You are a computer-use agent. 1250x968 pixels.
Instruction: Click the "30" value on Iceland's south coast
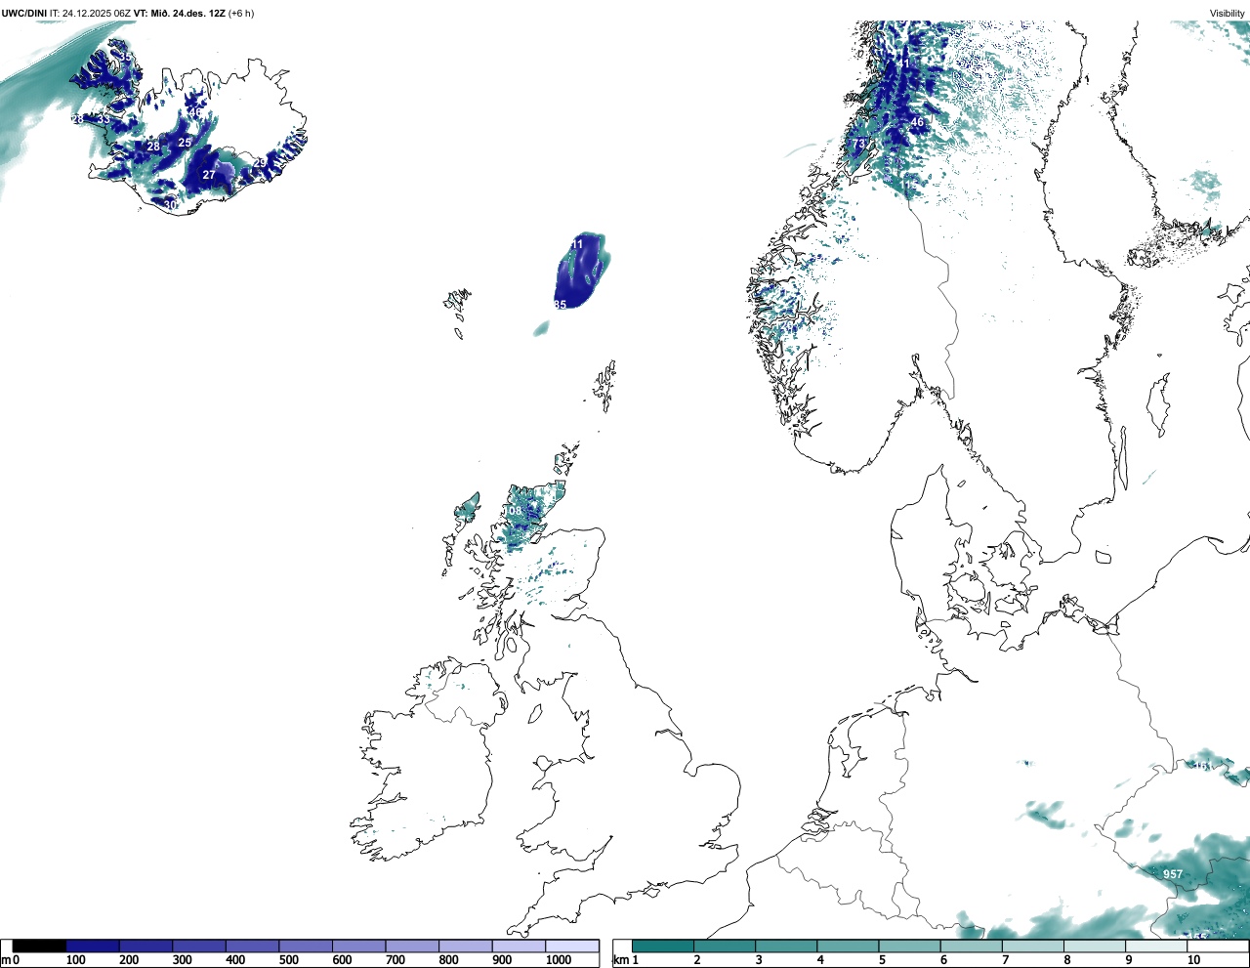coord(171,205)
